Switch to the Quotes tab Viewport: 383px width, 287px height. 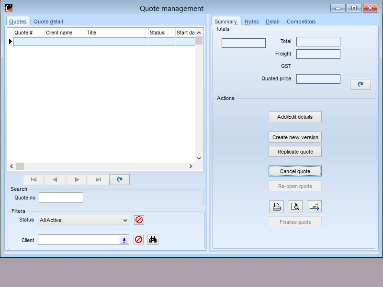pos(18,22)
